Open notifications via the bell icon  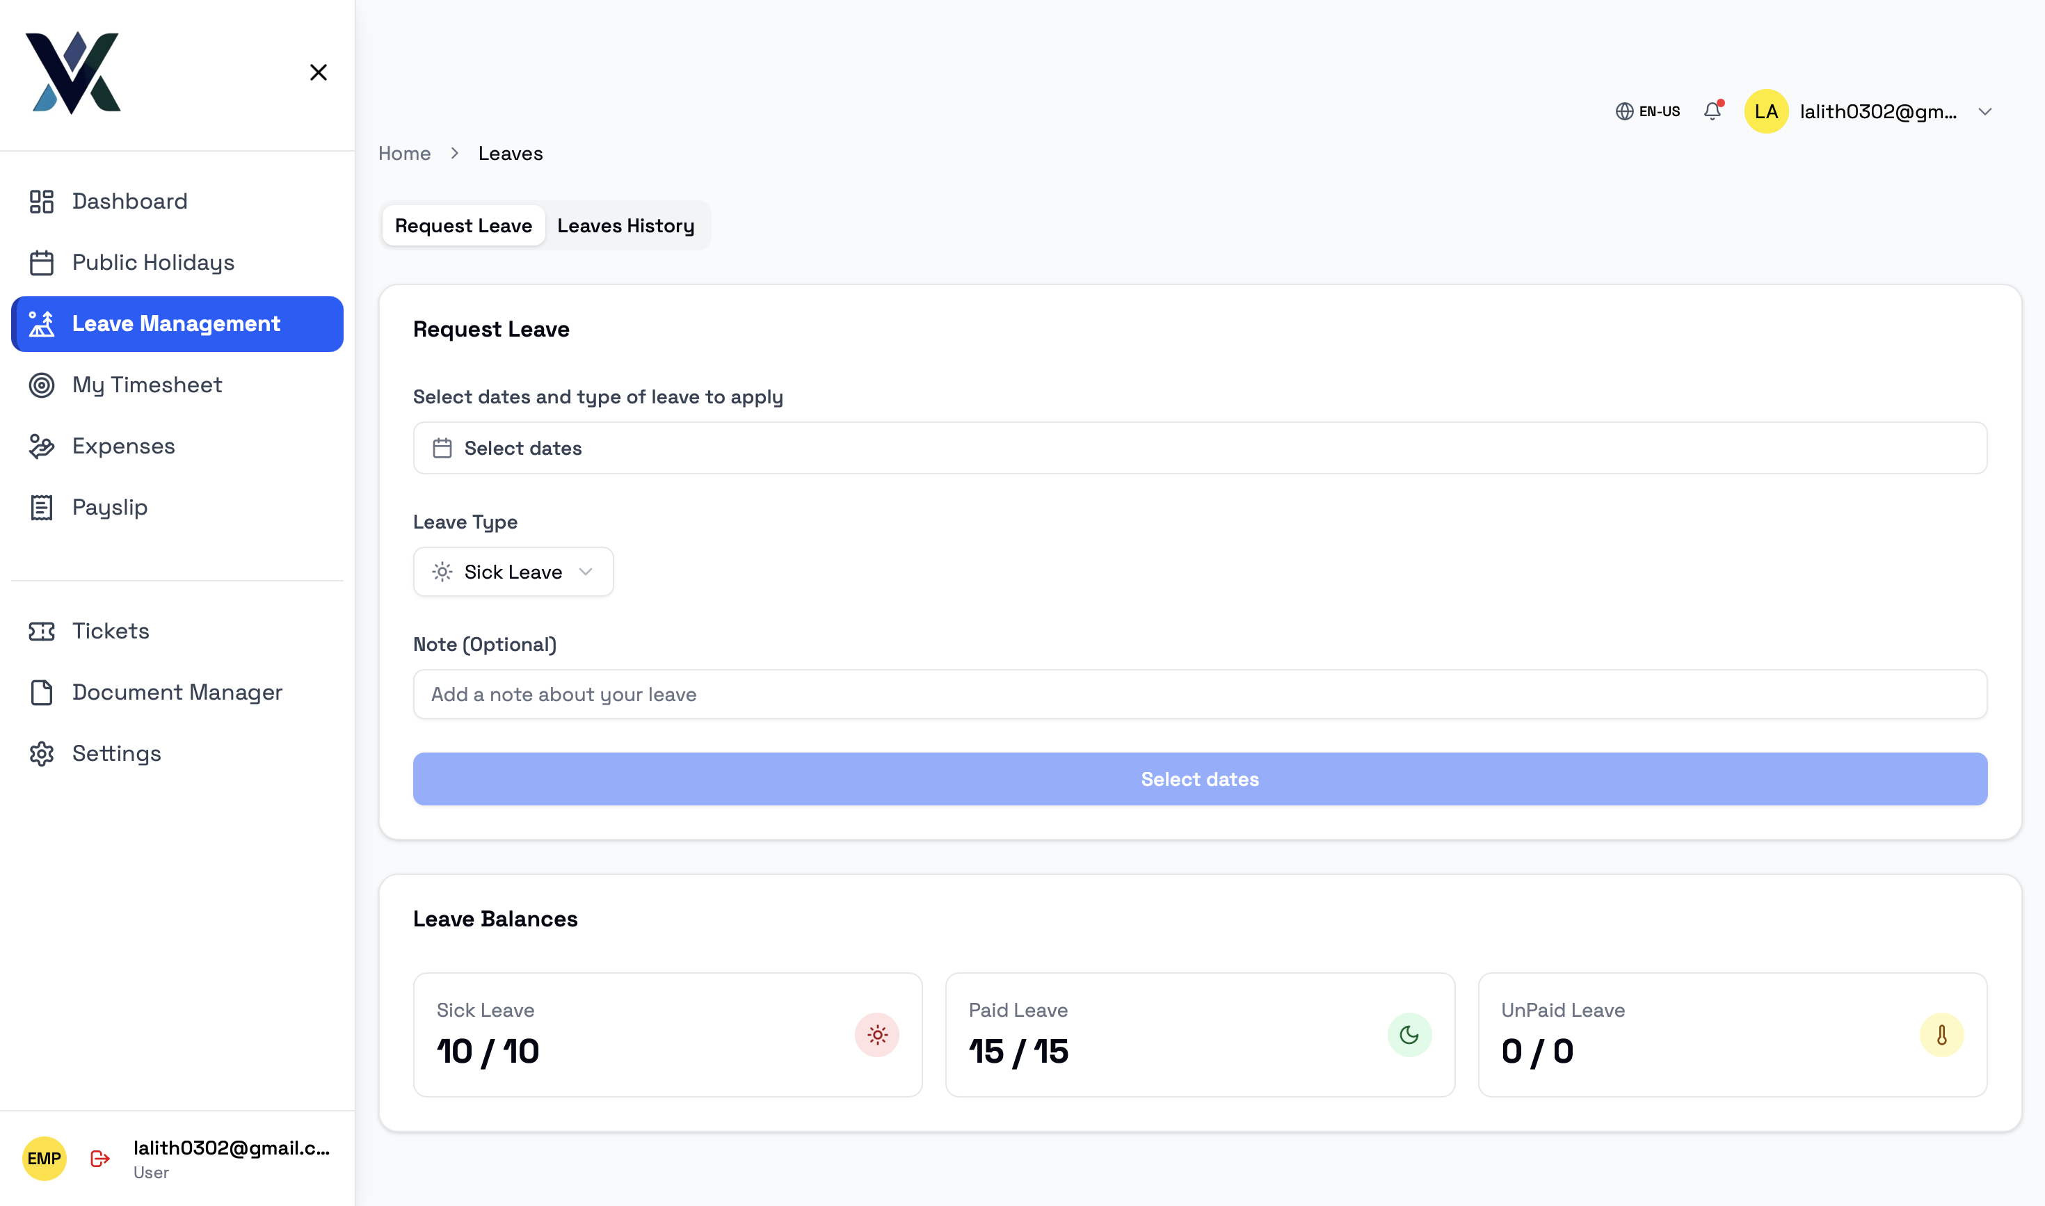(x=1713, y=111)
